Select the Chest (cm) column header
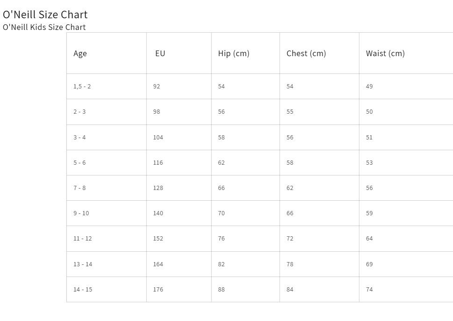 (319, 53)
